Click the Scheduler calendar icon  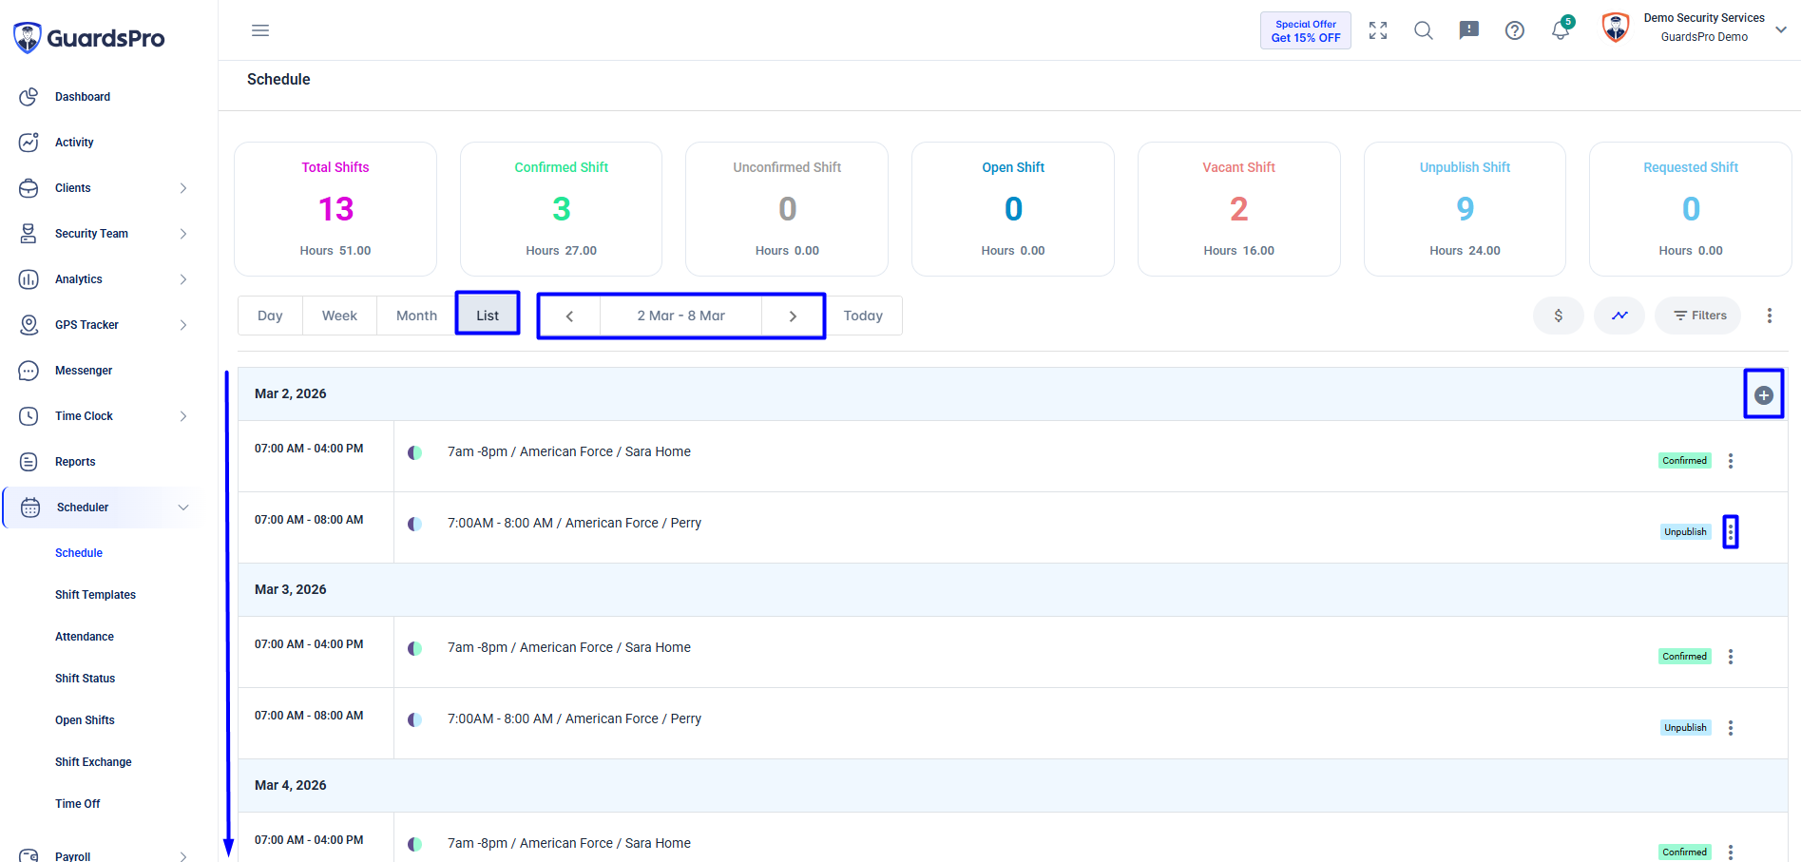click(x=30, y=508)
